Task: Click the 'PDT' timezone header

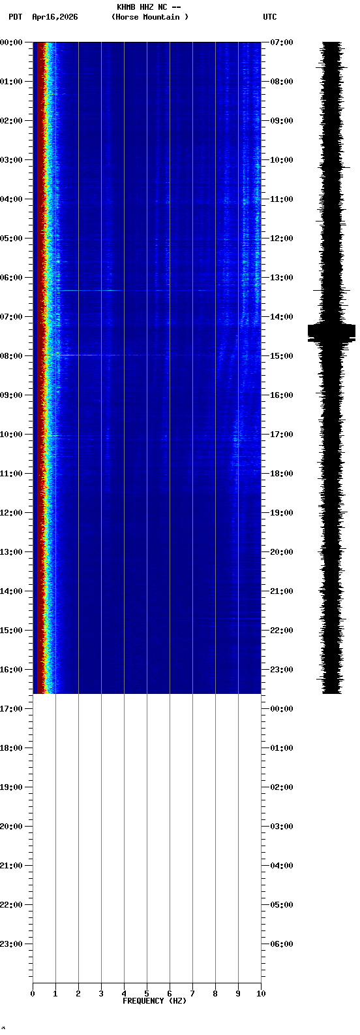Action: (x=15, y=17)
